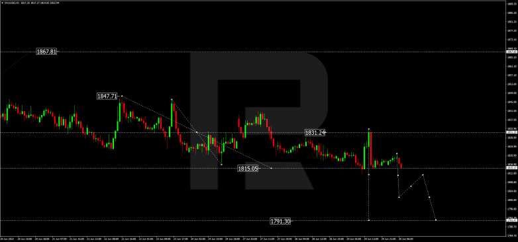518x242 pixels.
Task: Click the 1831 level tag on price axis
Action: 511,132
